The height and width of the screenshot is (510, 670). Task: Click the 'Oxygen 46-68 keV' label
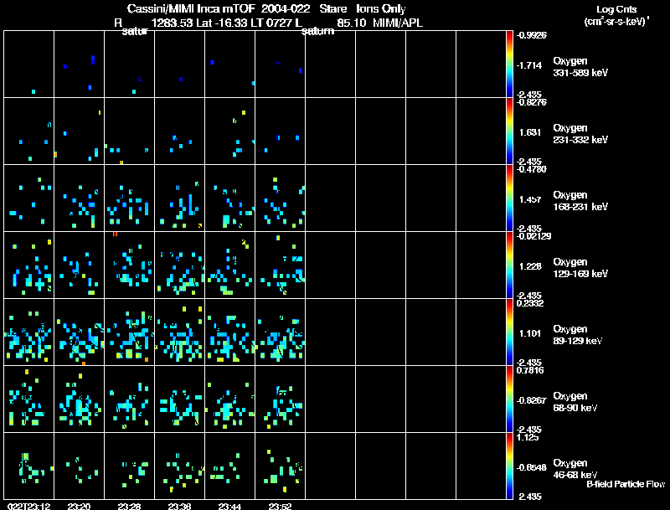point(575,469)
